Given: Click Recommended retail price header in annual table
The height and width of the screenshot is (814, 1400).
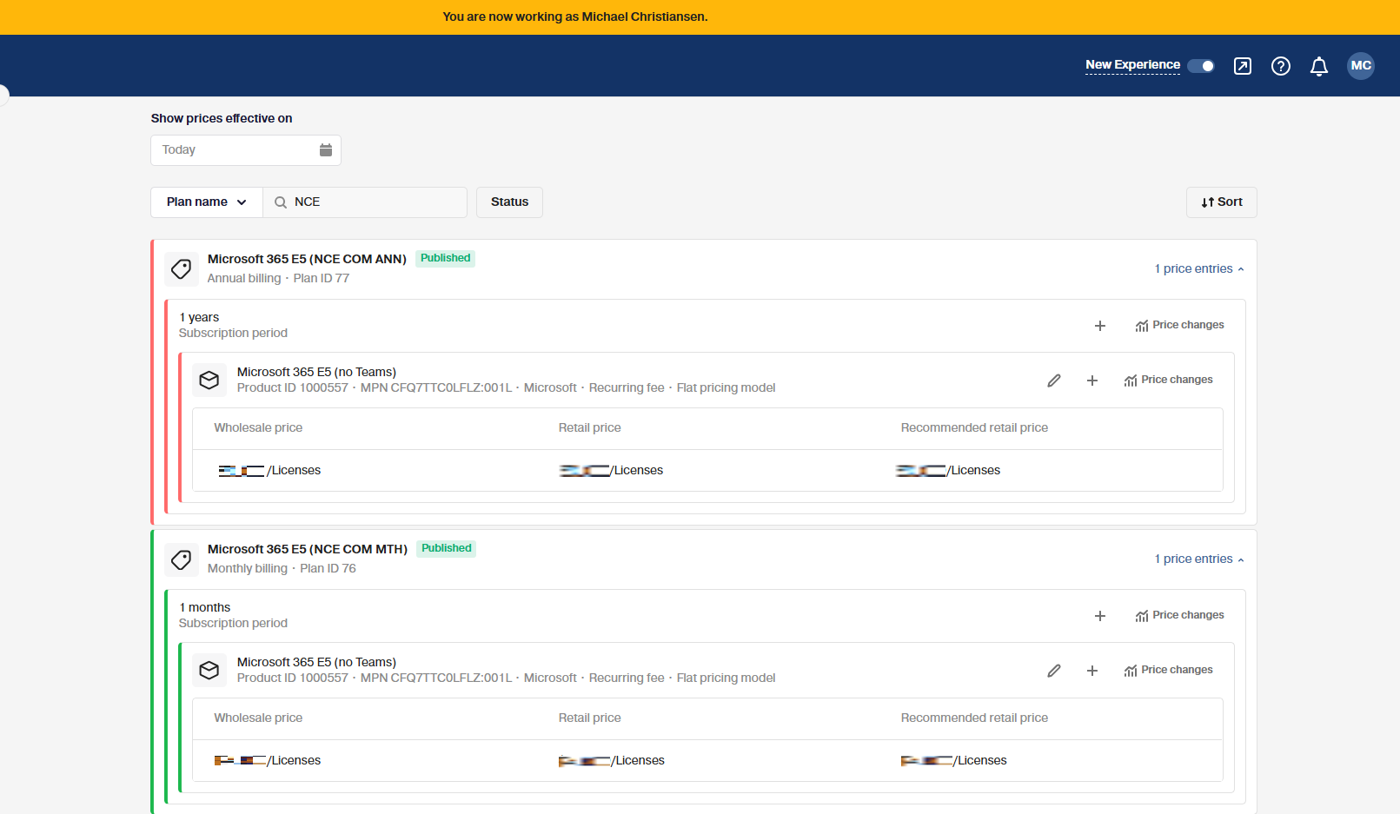Looking at the screenshot, I should (974, 428).
